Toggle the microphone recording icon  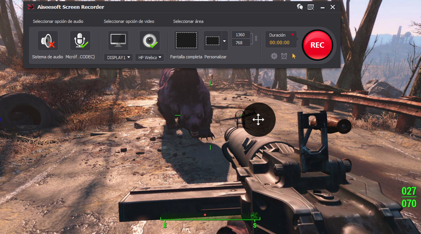(x=80, y=41)
